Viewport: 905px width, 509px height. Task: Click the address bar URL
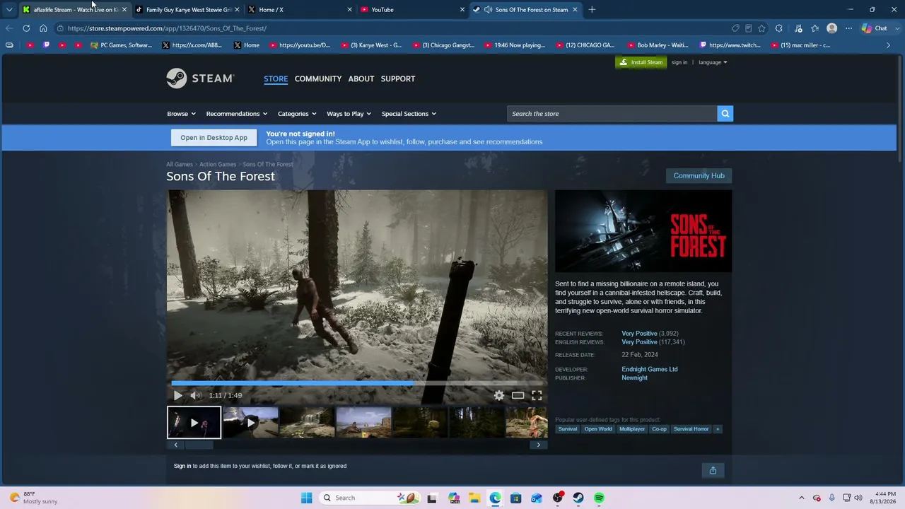click(x=167, y=28)
